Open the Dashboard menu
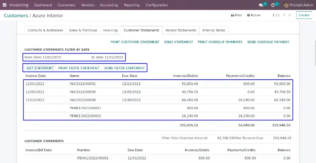Viewport: 316px width, 163px height. [43, 5]
